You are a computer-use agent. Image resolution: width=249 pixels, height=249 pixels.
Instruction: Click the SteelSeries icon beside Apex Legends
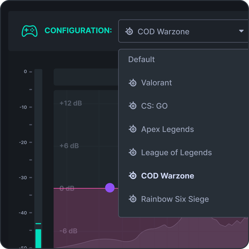[133, 129]
